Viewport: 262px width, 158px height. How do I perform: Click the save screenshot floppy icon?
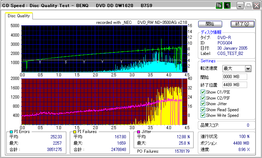pyautogui.click(x=227, y=6)
